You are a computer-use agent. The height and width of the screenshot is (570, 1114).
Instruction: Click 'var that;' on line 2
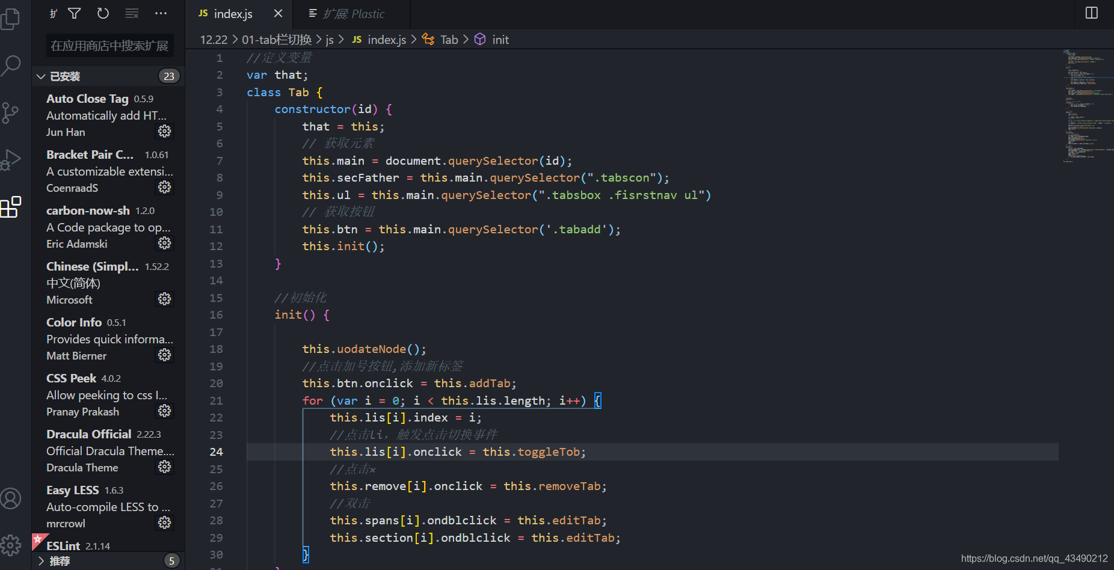277,75
